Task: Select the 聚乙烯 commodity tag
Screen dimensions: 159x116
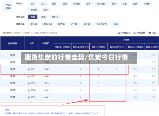Action: [34, 24]
